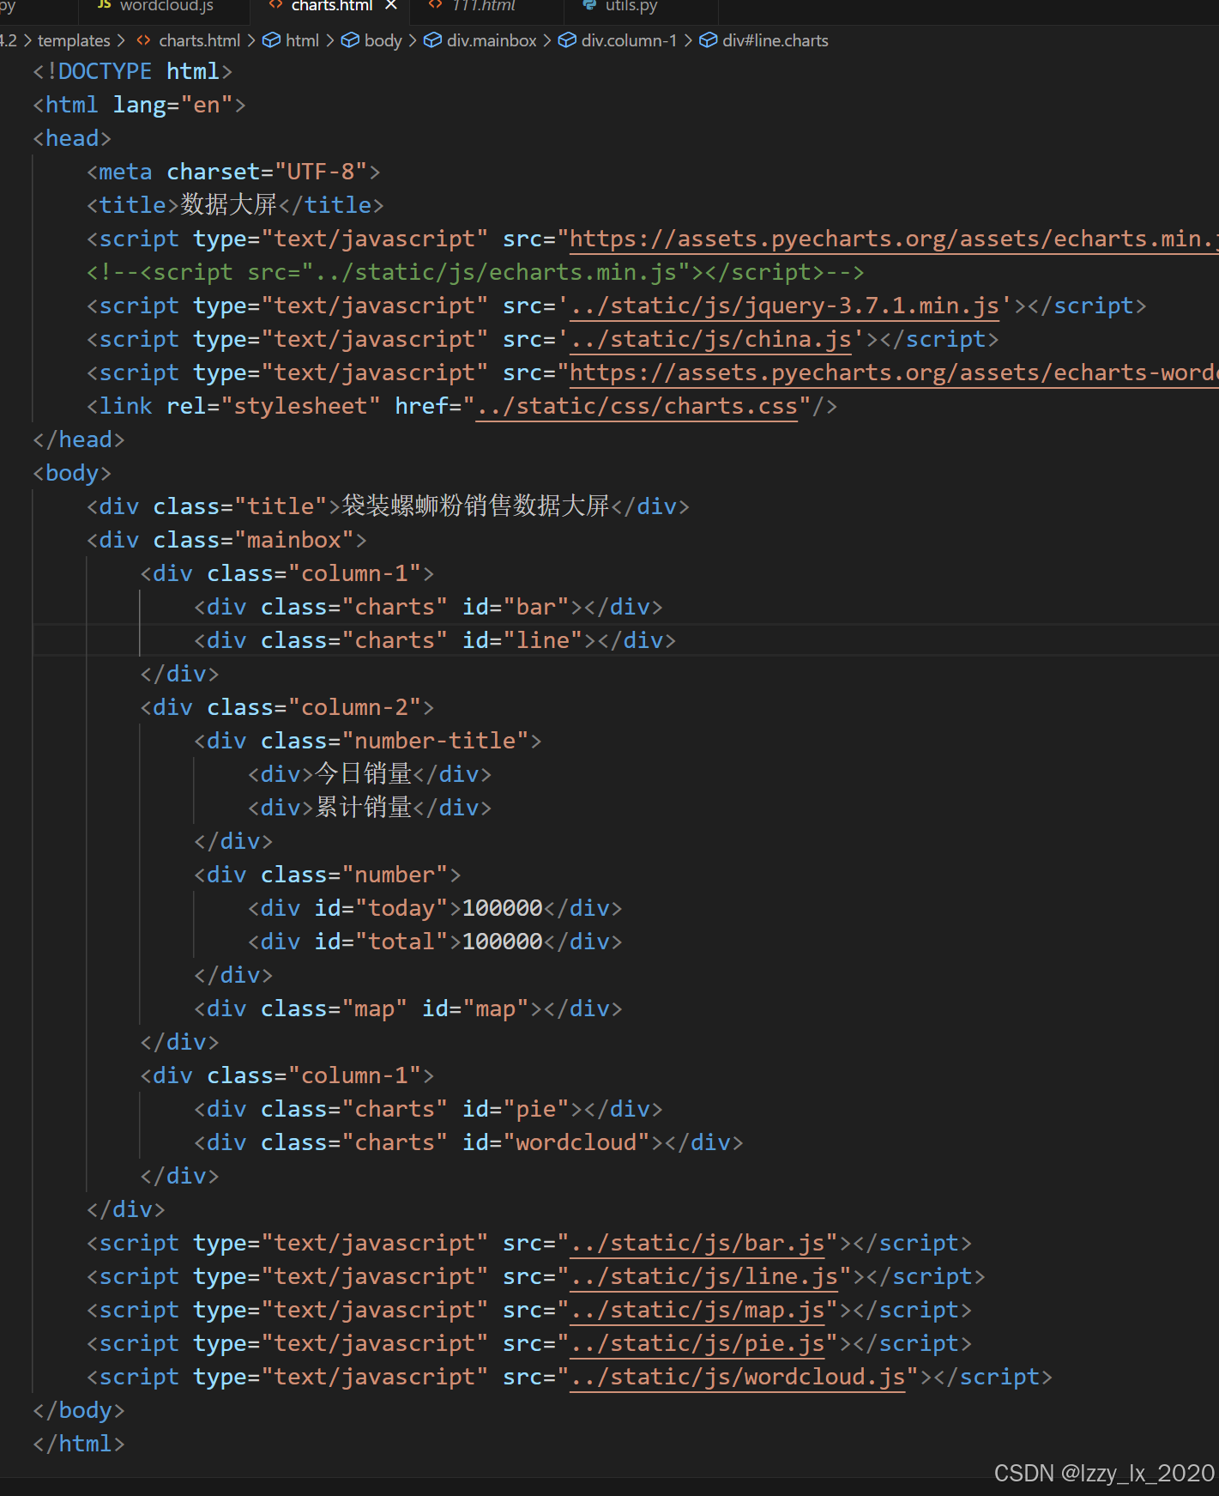Screen dimensions: 1219x1496
Task: Click the div class="column-2" line
Action: pyautogui.click(x=287, y=707)
